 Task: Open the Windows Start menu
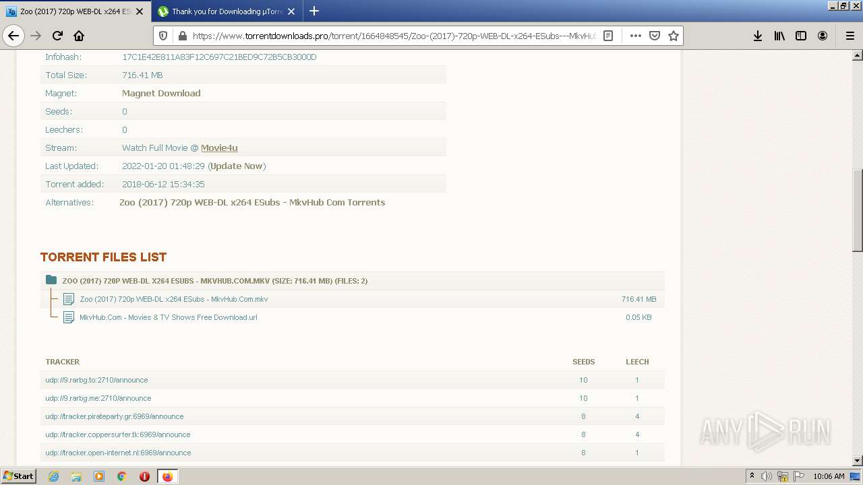pyautogui.click(x=18, y=476)
